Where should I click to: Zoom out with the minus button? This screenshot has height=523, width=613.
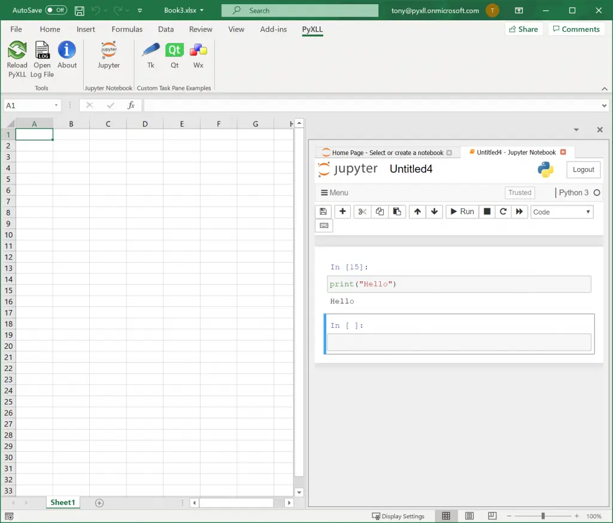[509, 516]
